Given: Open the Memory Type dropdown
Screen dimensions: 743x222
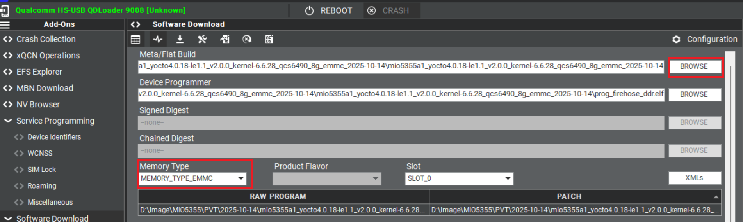Looking at the screenshot, I should pos(192,178).
